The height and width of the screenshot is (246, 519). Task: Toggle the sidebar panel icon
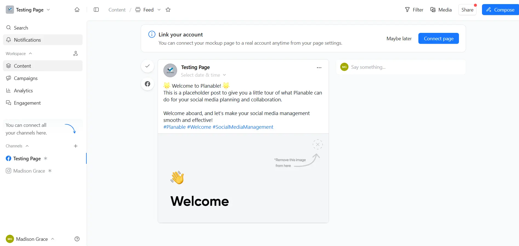(96, 10)
